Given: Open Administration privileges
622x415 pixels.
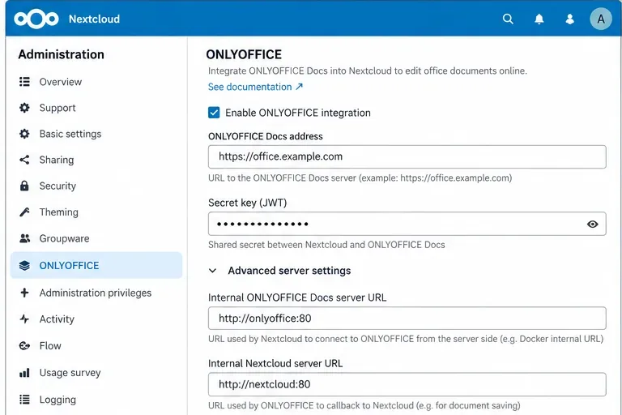Looking at the screenshot, I should pos(96,293).
